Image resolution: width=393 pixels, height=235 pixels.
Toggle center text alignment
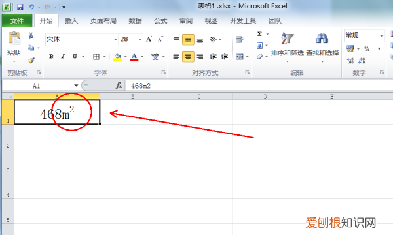188,56
